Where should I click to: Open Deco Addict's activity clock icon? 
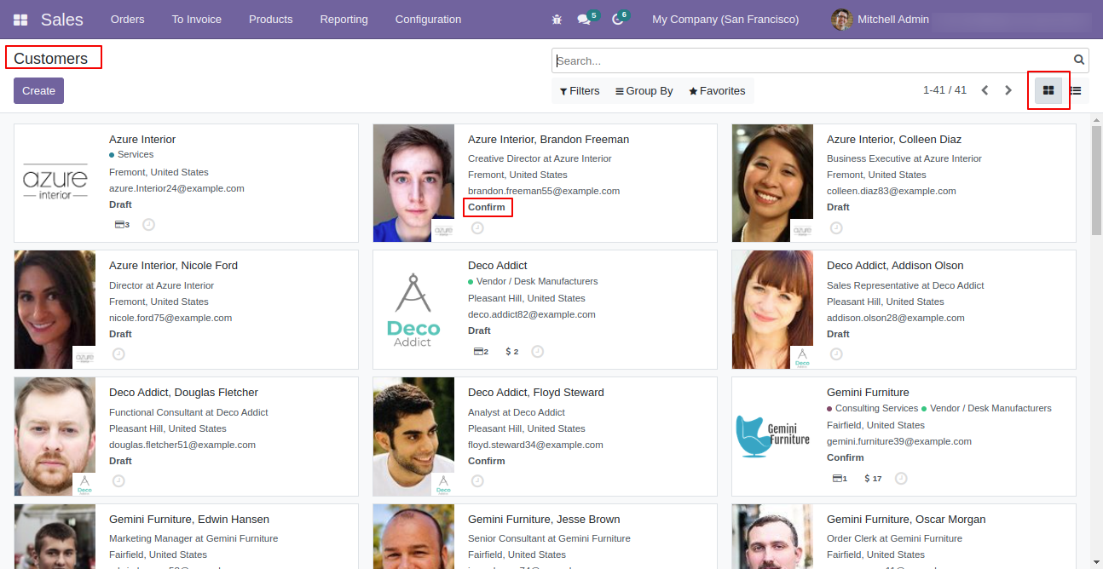537,352
